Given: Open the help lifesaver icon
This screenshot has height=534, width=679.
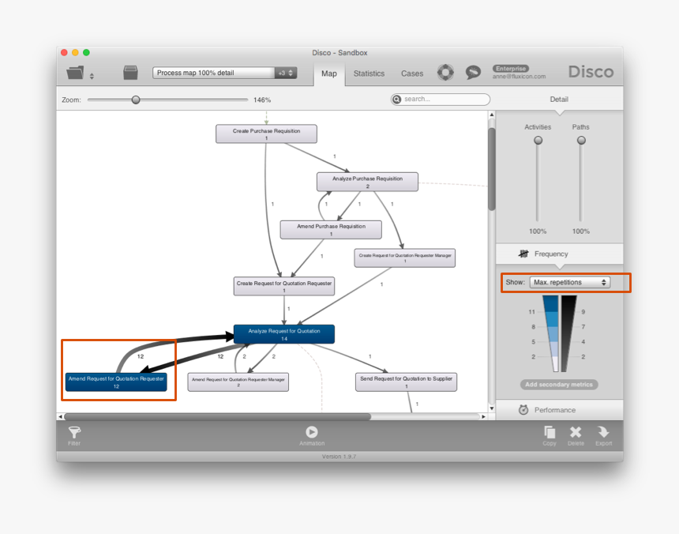Looking at the screenshot, I should click(x=445, y=72).
